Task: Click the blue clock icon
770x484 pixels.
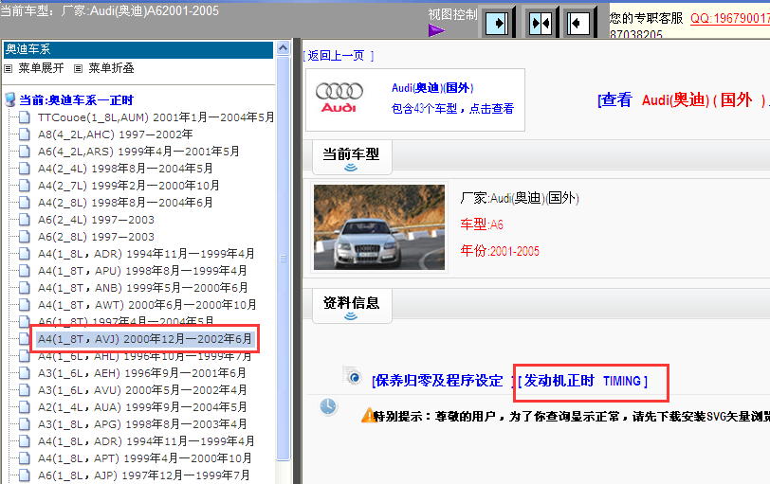Action: pyautogui.click(x=328, y=406)
